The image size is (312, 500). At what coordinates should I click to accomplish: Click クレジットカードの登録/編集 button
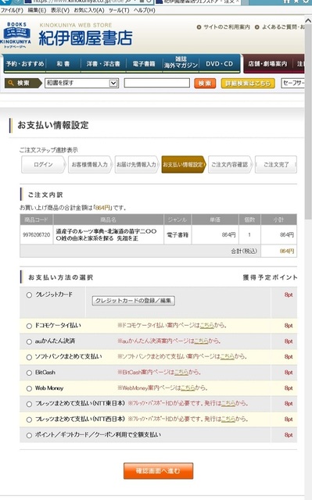coord(134,301)
